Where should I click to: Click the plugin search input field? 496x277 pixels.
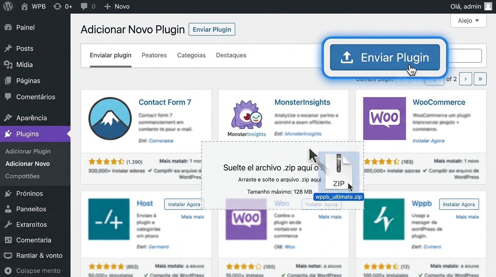click(x=464, y=56)
